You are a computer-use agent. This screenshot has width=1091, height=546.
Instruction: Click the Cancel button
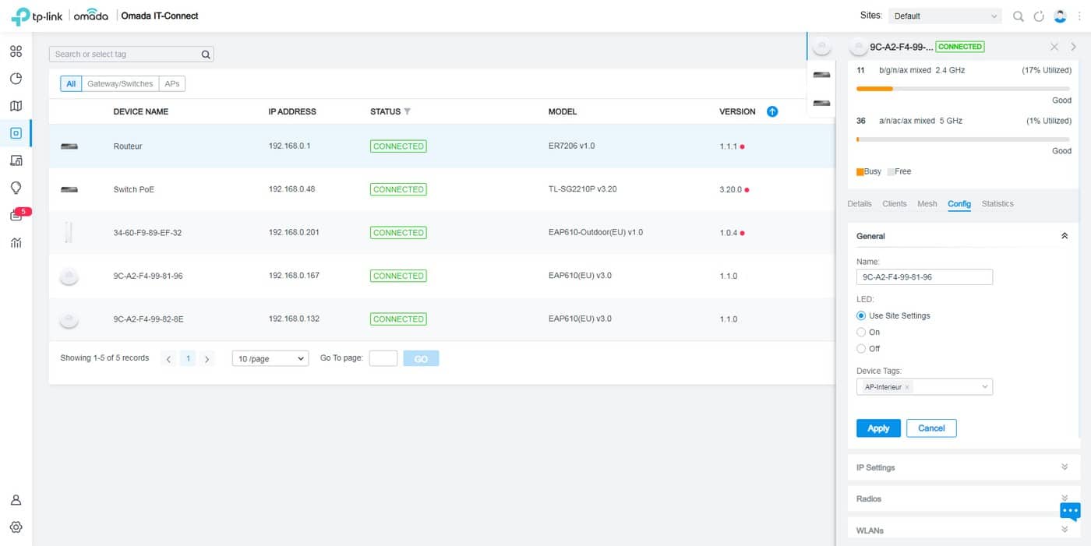[930, 428]
